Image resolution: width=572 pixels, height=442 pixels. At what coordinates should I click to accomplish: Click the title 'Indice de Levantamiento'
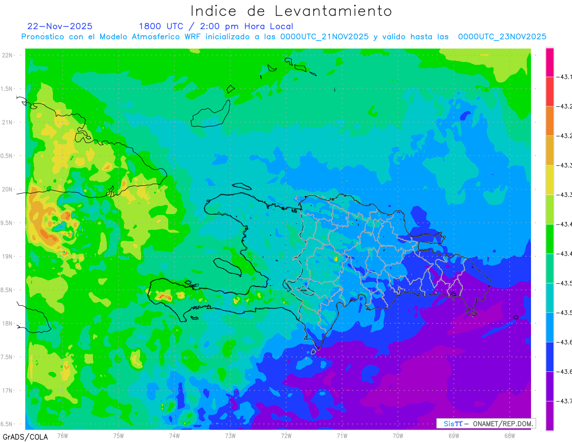(291, 10)
